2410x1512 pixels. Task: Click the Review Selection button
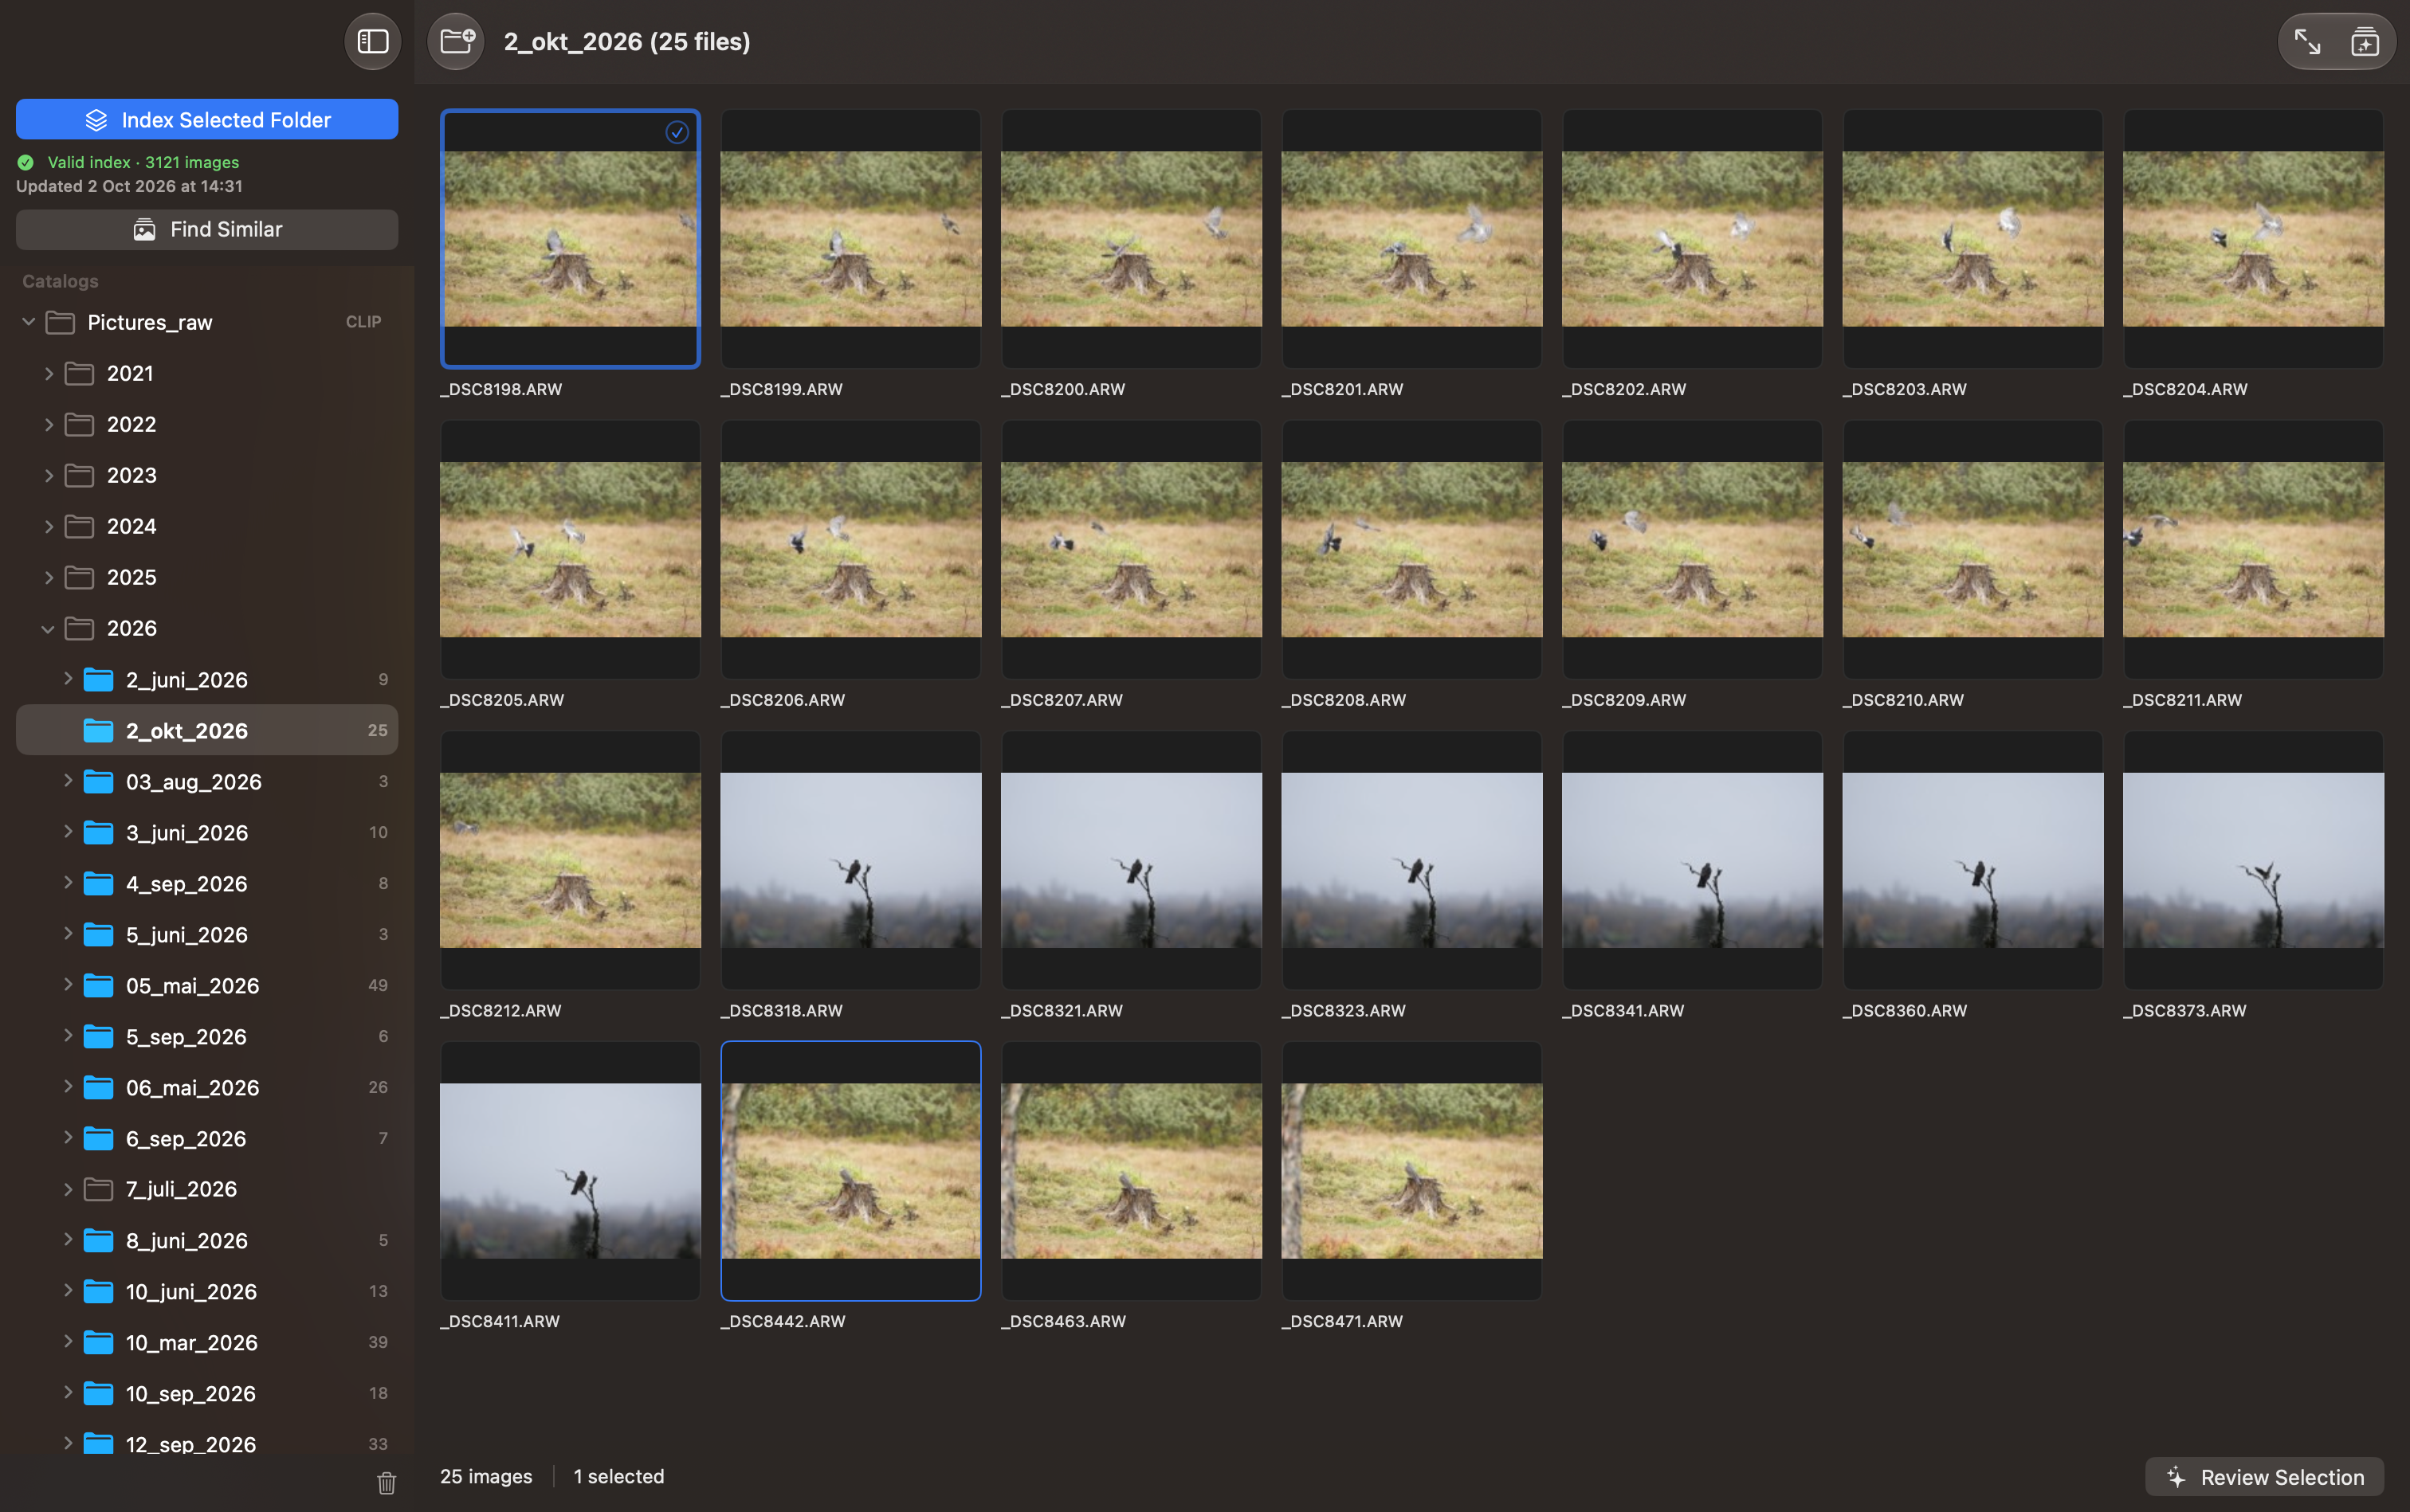click(2264, 1477)
